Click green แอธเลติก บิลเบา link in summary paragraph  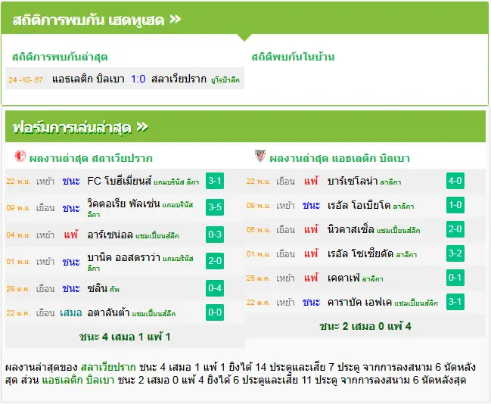point(78,380)
